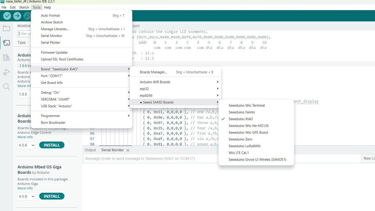Select Serial Monitor in Tools menu
Viewport: 375px width, 211px height.
[x=82, y=36]
